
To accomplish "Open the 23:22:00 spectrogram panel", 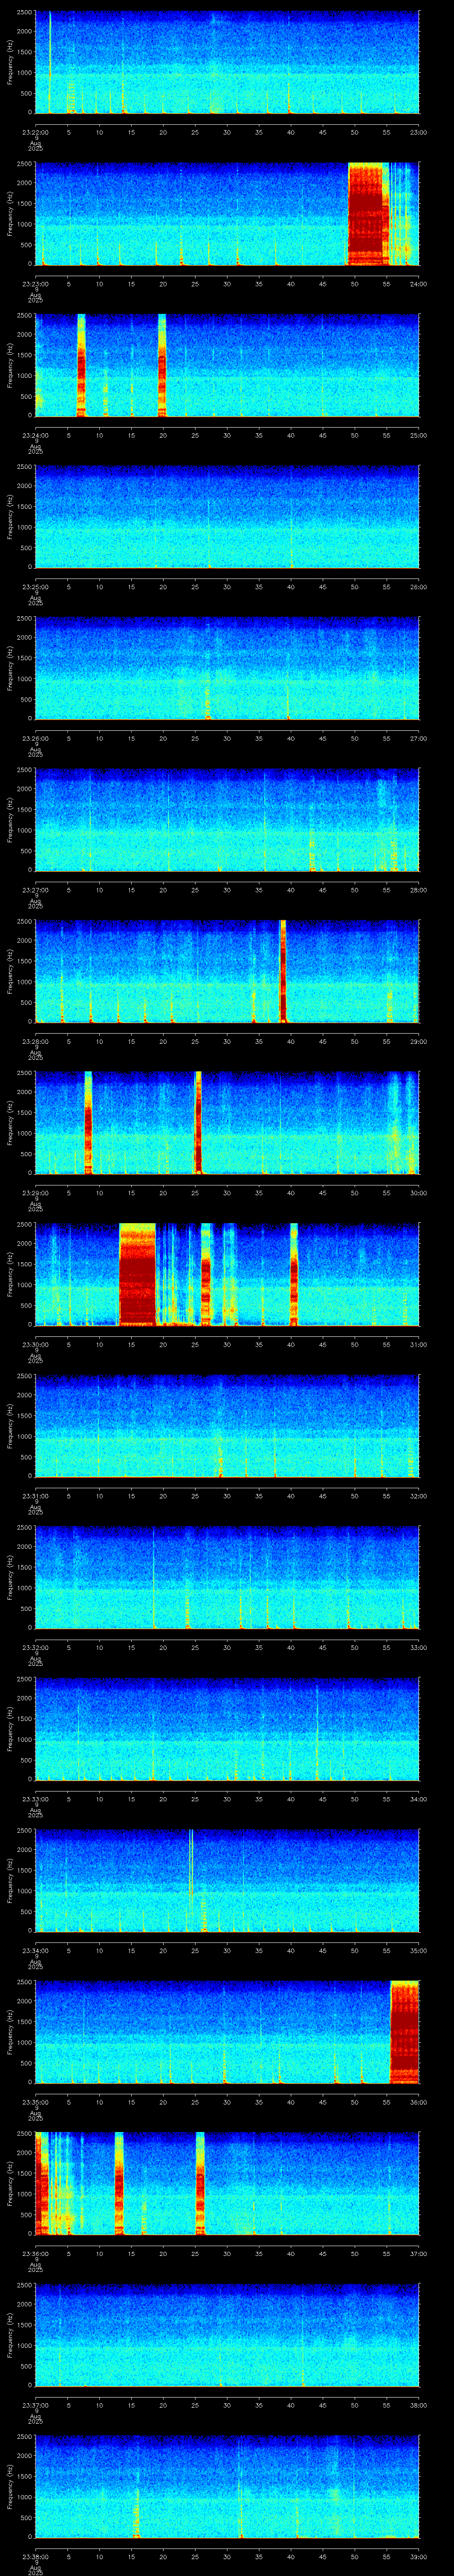I will click(x=227, y=62).
